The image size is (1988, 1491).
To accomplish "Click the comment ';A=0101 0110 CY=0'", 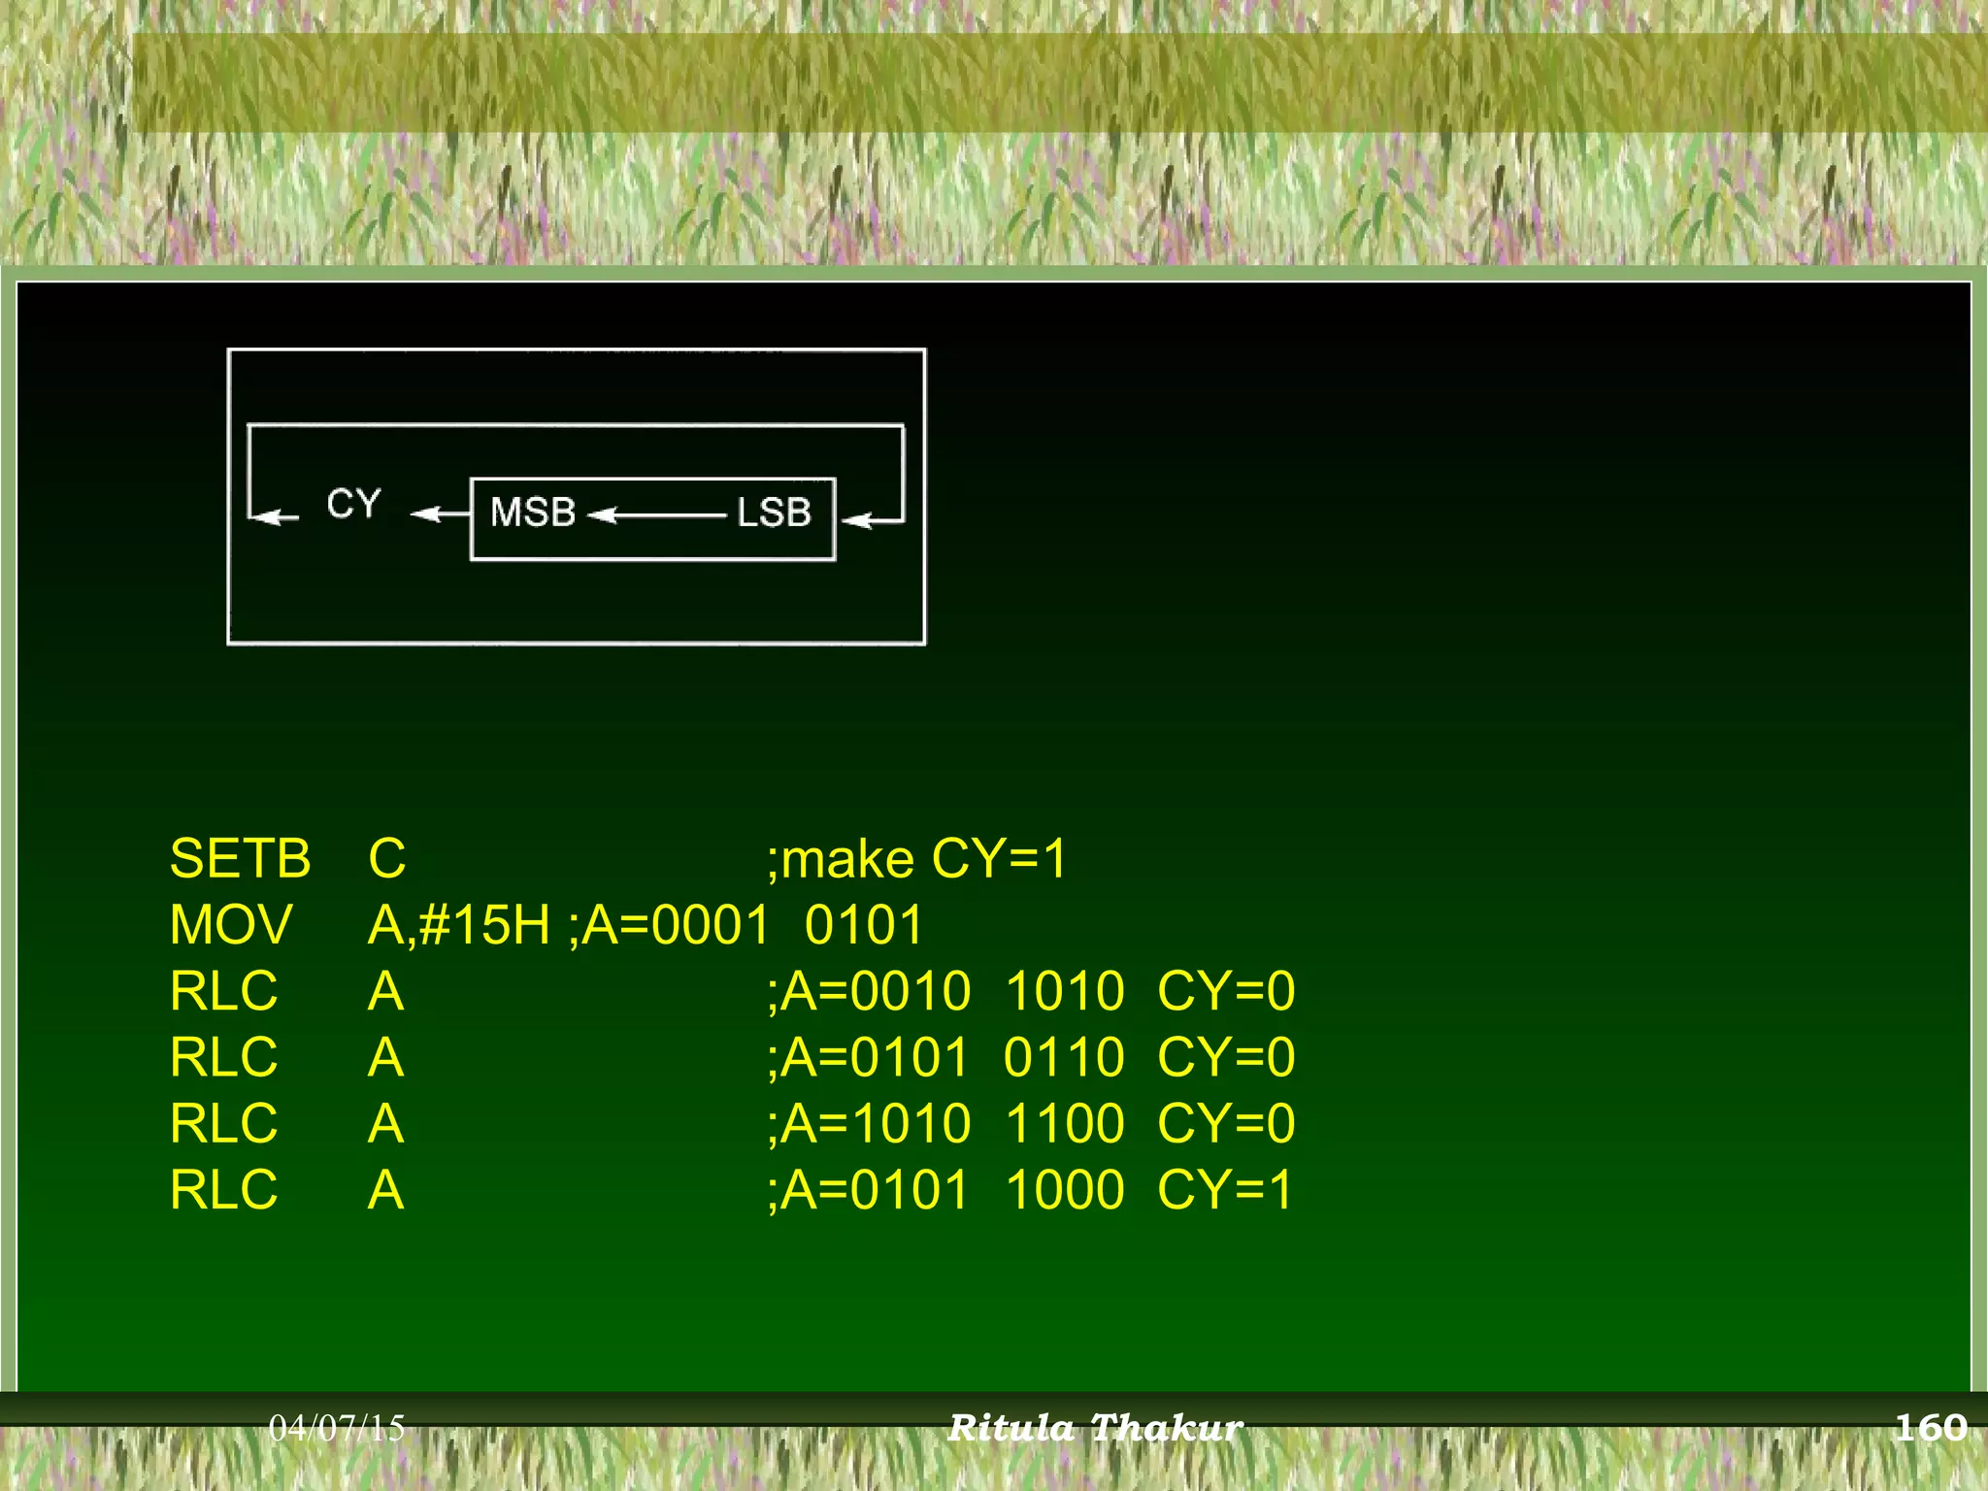I will (1031, 1057).
